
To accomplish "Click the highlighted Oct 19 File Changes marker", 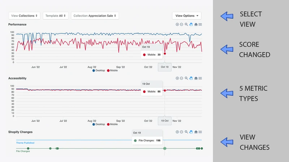I will pyautogui.click(x=165, y=148).
